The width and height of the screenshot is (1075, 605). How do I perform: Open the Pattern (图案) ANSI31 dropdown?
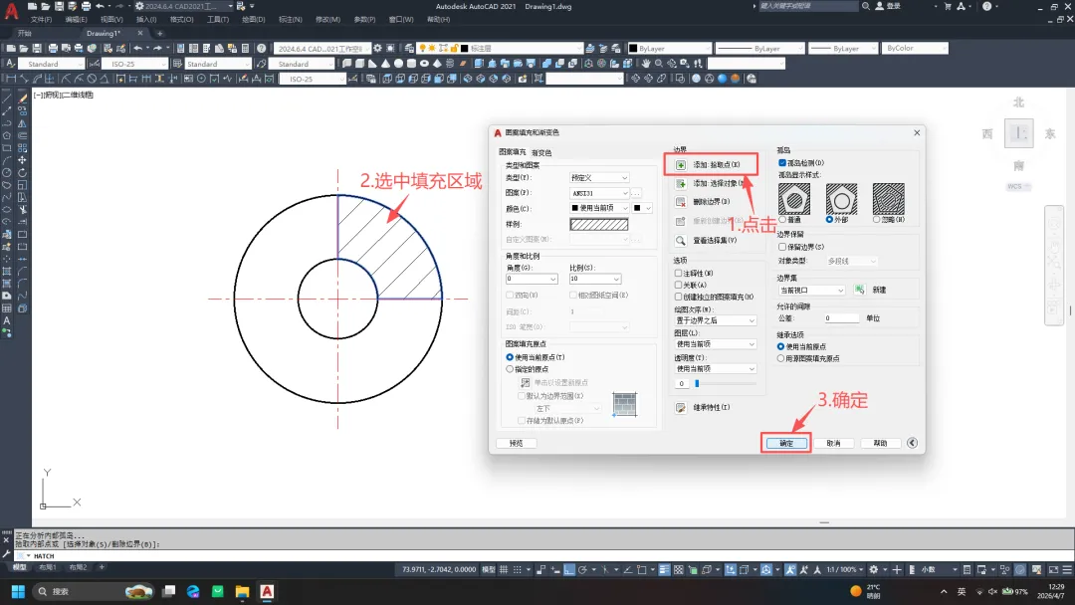pyautogui.click(x=599, y=193)
